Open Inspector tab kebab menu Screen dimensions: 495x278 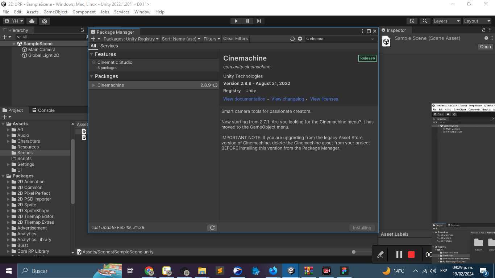(491, 30)
